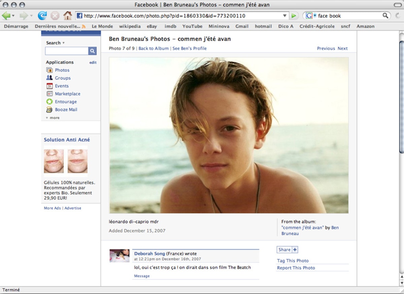Screen dimensions: 404x294
Task: Click Message under Deborah Song's comment
Action: [x=142, y=276]
